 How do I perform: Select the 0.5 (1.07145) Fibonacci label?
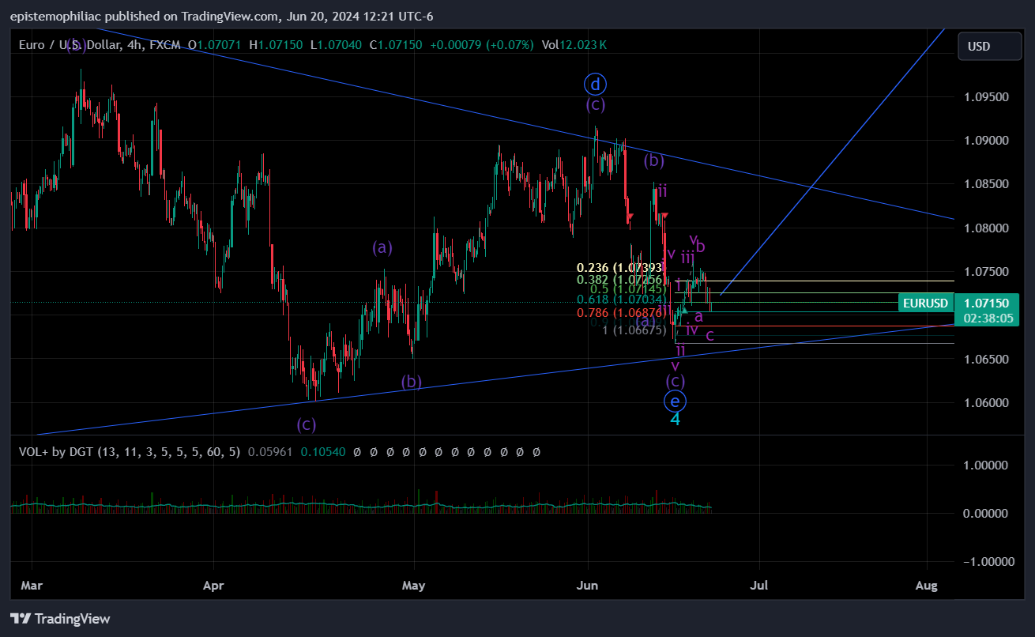pyautogui.click(x=629, y=289)
